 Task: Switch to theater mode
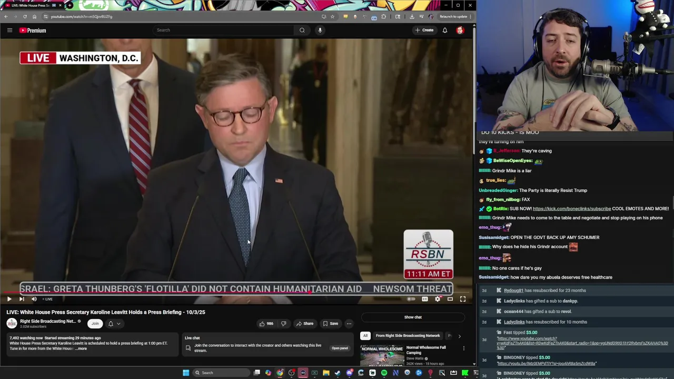pyautogui.click(x=450, y=299)
